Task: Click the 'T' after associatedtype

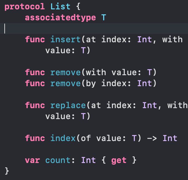Action: (104, 18)
